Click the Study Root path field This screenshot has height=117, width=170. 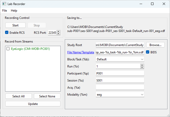(x=120, y=45)
